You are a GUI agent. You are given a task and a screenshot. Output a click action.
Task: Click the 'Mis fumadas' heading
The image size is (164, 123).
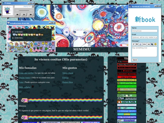(x=28, y=68)
